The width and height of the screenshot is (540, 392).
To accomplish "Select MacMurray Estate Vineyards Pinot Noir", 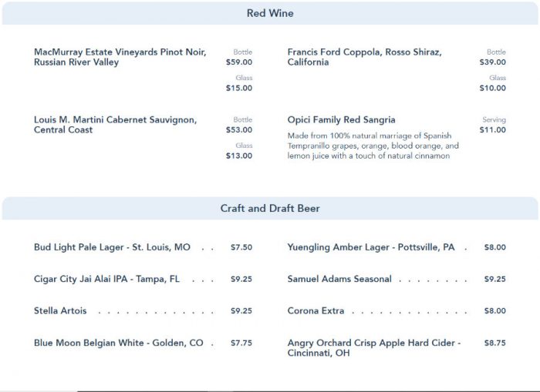I will 120,57.
